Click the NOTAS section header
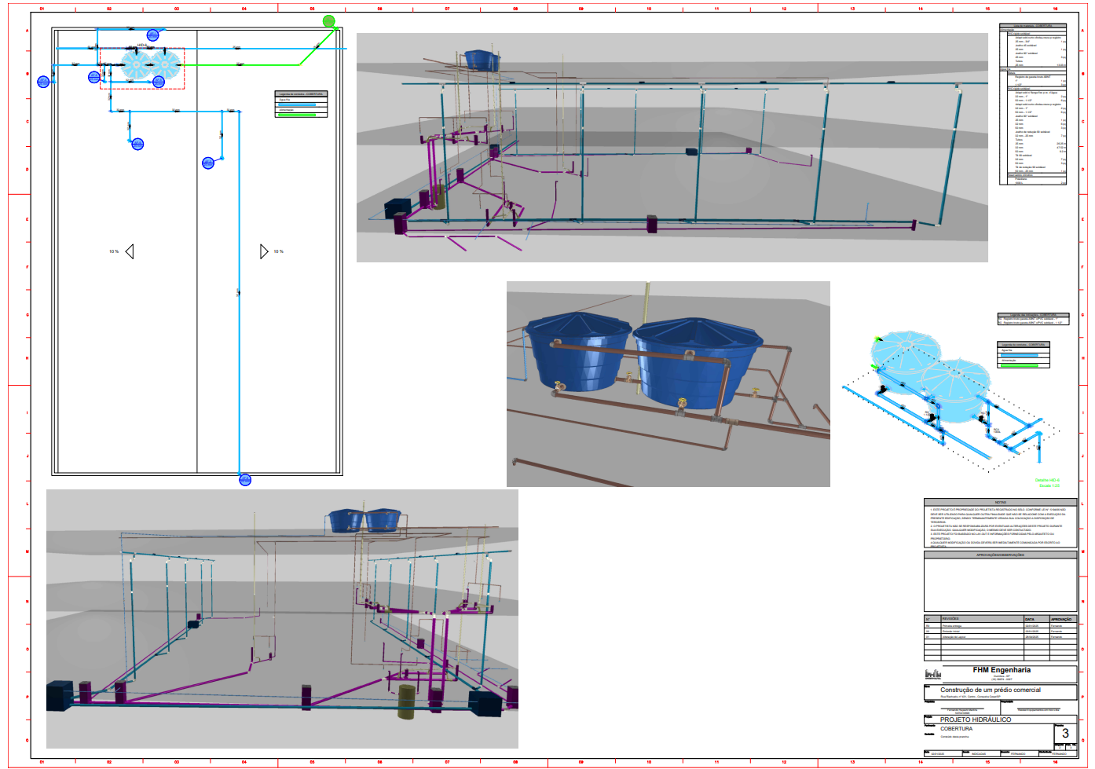This screenshot has width=1095, height=769. click(x=1000, y=502)
